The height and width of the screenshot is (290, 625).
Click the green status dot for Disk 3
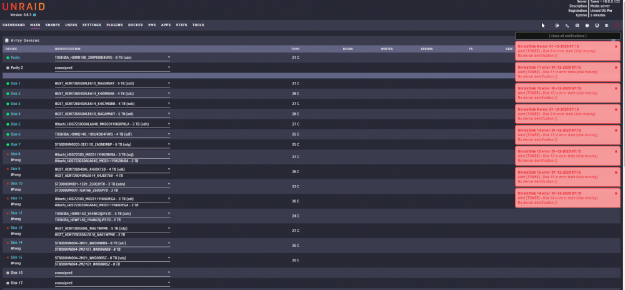click(x=7, y=104)
